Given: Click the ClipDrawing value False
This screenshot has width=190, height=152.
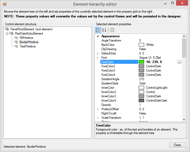Looking at the screenshot, I should click(x=142, y=49).
